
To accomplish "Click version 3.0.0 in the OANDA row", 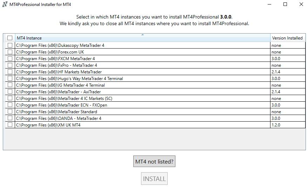I will point(276,118).
